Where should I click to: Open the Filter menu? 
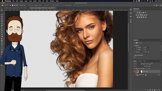tap(39, 1)
